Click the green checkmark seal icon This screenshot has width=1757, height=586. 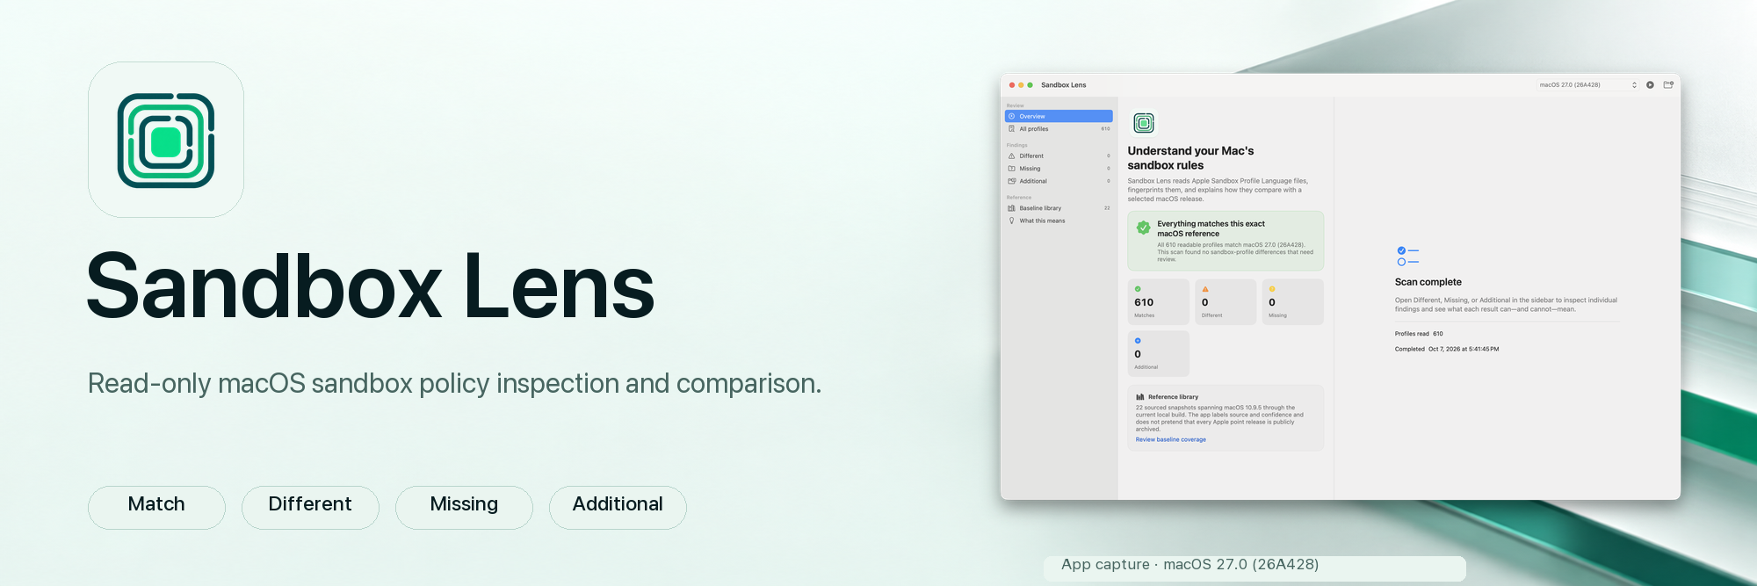click(x=1143, y=228)
